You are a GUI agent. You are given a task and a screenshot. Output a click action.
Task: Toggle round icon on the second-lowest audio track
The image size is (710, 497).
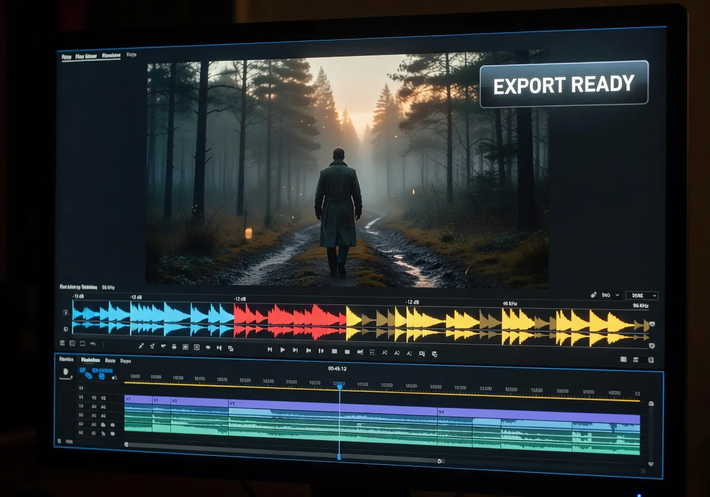pos(113,425)
